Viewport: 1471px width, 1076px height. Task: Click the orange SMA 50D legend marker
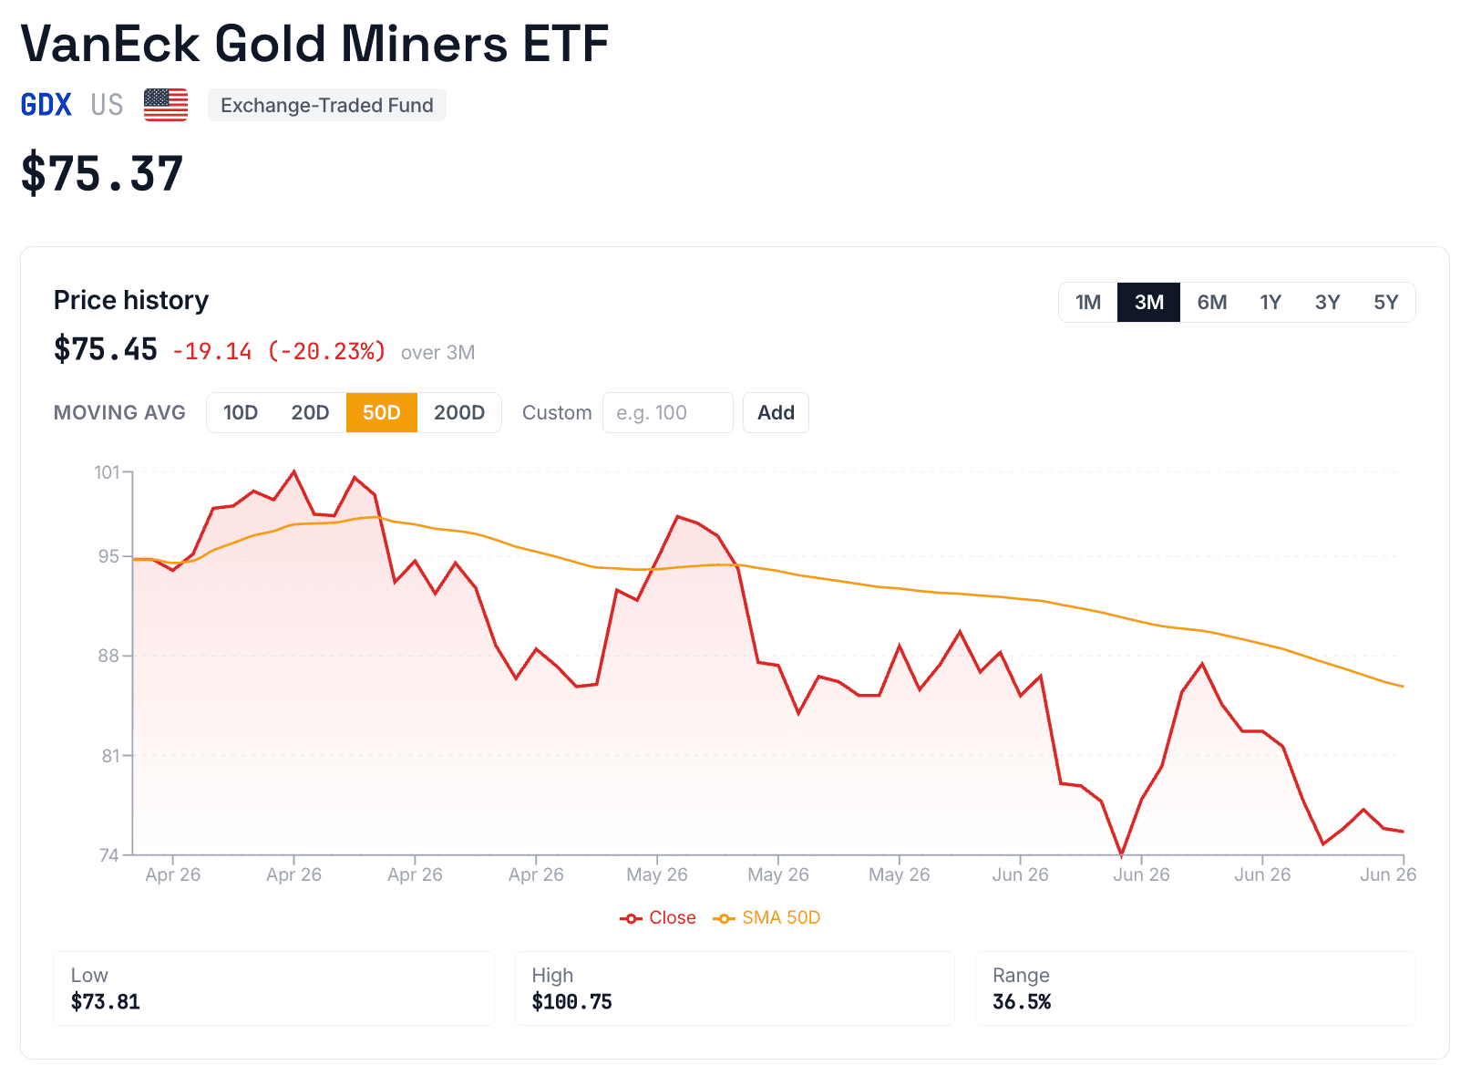(724, 918)
